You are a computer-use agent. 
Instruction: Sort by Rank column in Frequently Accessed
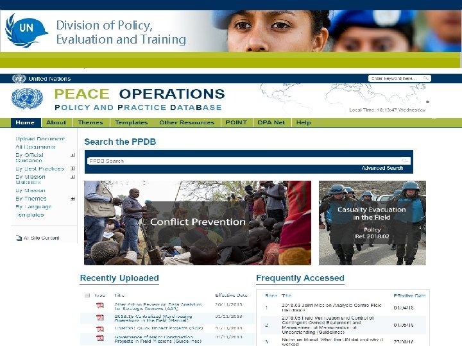click(271, 295)
